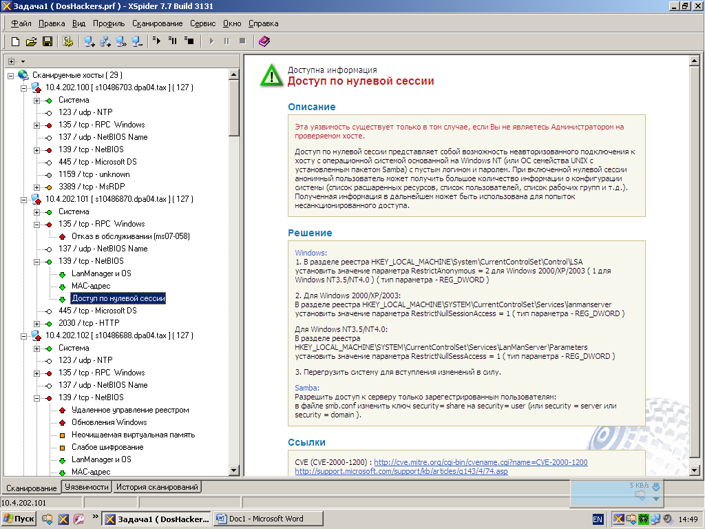Click the edit profile settings toolbar icon
705x529 pixels.
coord(67,41)
